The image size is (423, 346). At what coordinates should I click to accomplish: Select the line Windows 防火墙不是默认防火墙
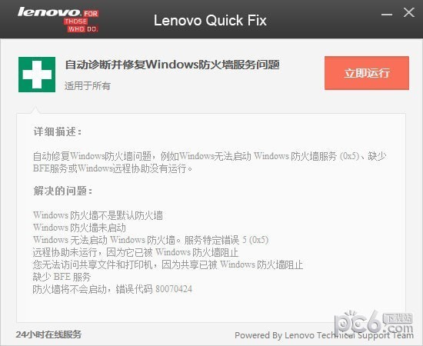(x=98, y=215)
